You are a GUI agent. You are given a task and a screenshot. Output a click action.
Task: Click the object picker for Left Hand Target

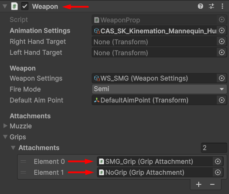pyautogui.click(x=222, y=53)
